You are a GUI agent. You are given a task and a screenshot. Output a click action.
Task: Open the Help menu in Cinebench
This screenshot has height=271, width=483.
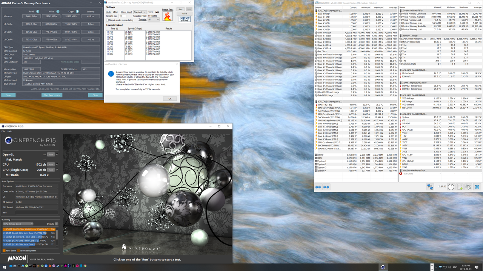click(9, 131)
